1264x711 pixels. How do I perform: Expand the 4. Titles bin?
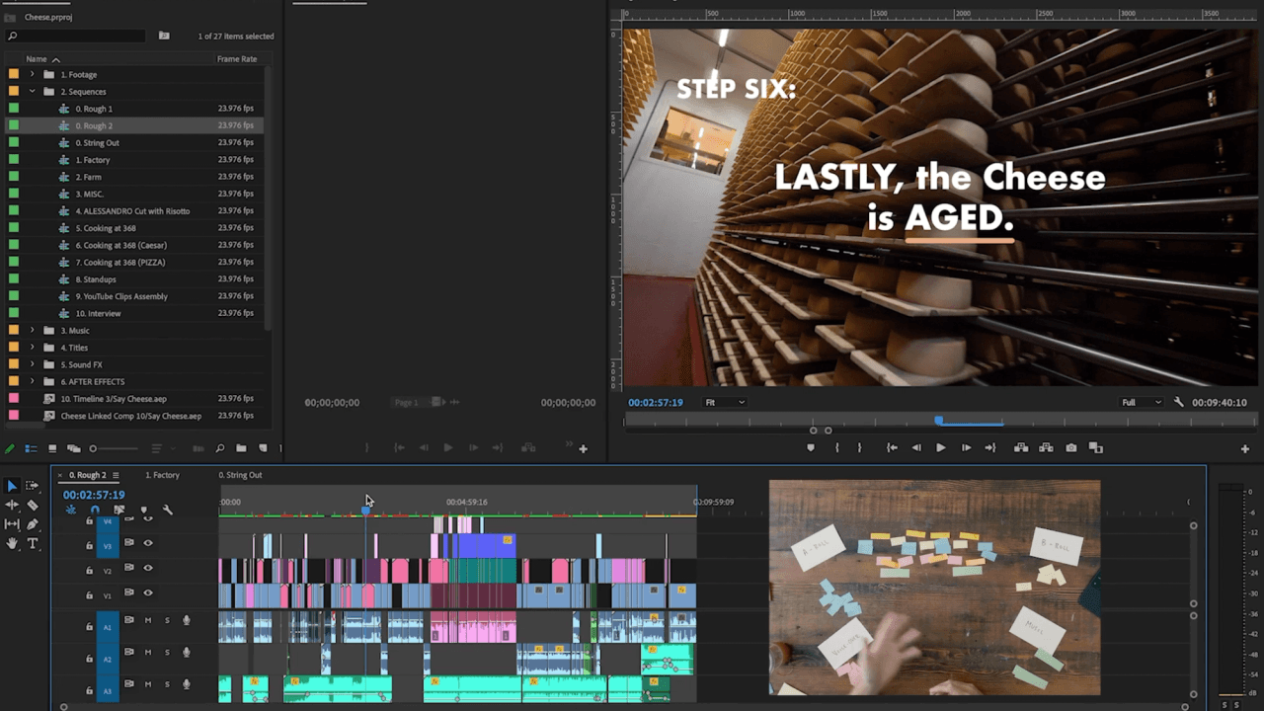coord(32,347)
